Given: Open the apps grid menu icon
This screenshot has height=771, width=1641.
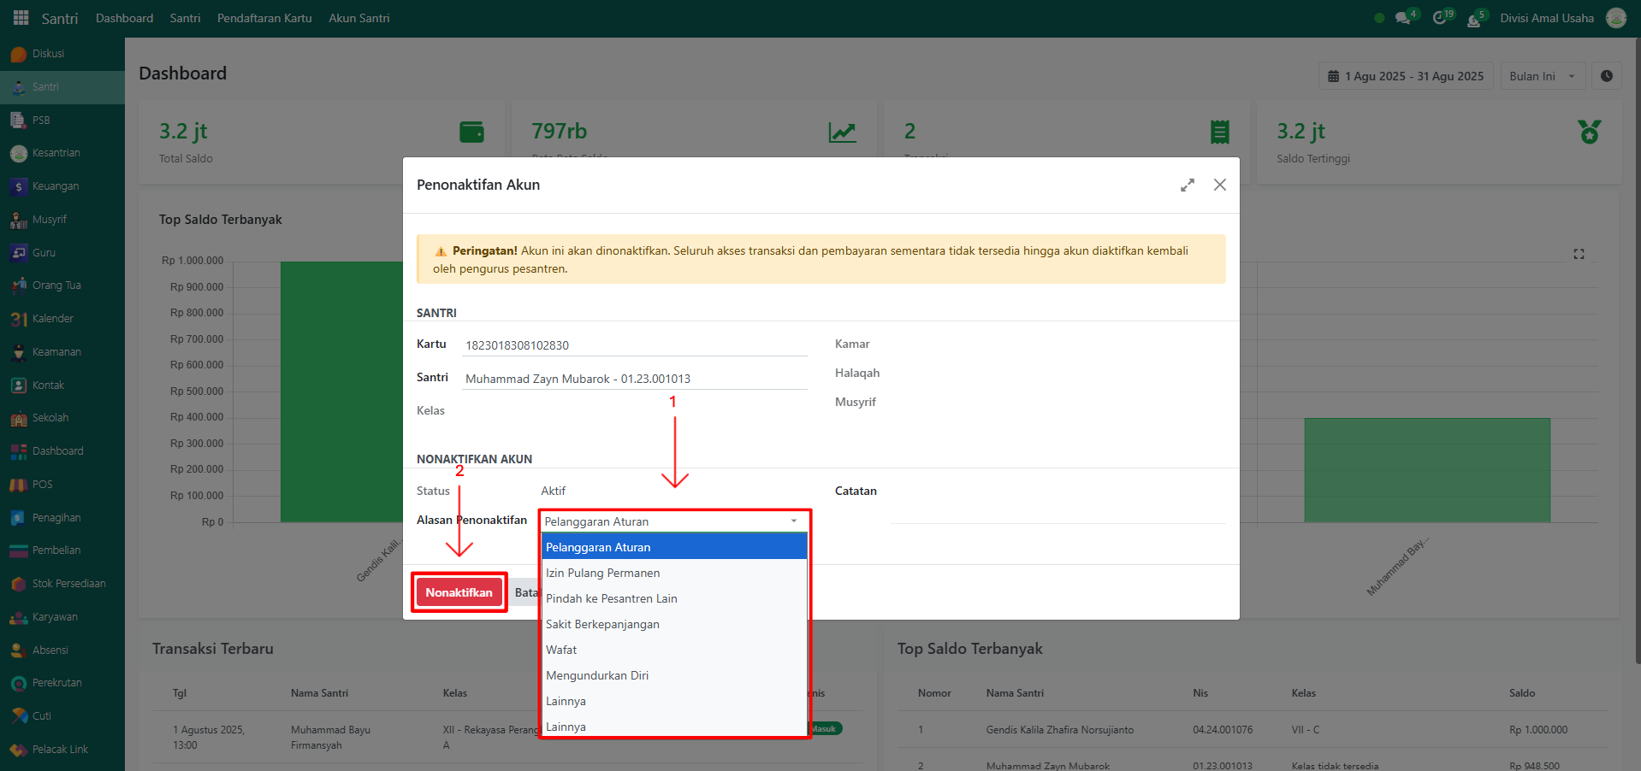Looking at the screenshot, I should [21, 18].
